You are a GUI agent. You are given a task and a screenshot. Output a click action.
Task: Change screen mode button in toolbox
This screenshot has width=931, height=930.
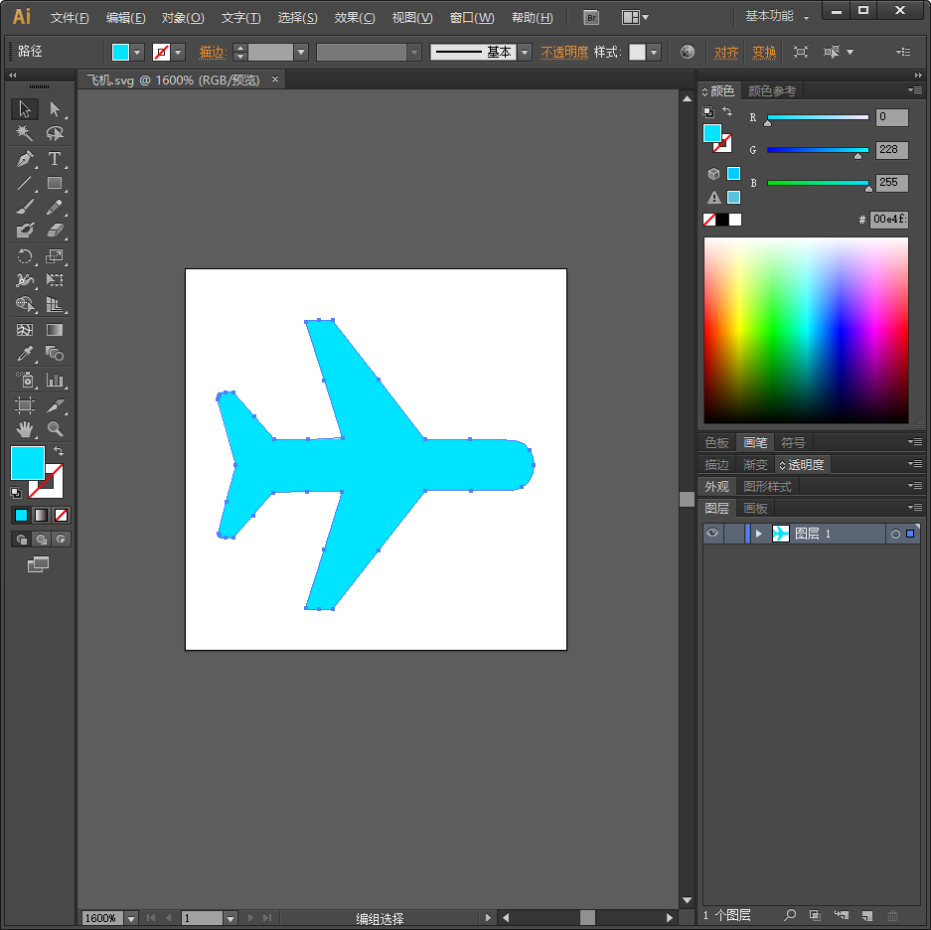coord(38,564)
